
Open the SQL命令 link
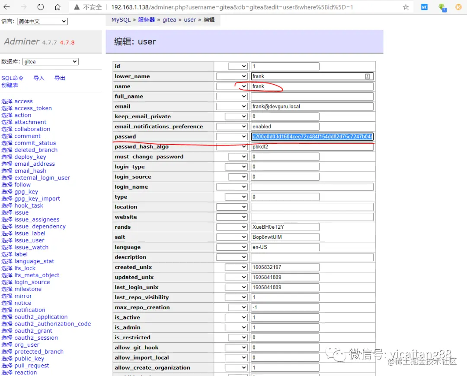12,78
